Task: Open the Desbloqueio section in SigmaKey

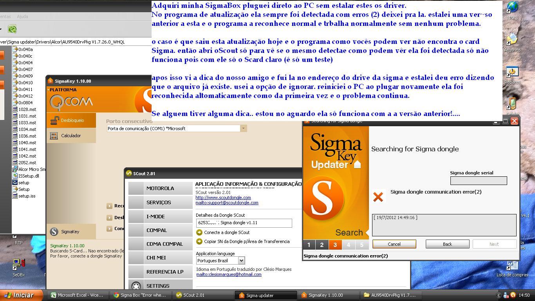Action: pyautogui.click(x=71, y=120)
